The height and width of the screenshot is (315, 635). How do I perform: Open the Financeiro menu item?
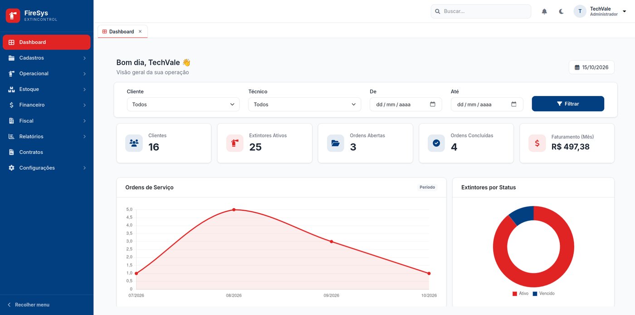(x=47, y=105)
